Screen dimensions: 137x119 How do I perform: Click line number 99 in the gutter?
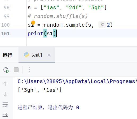pyautogui.click(x=7, y=16)
